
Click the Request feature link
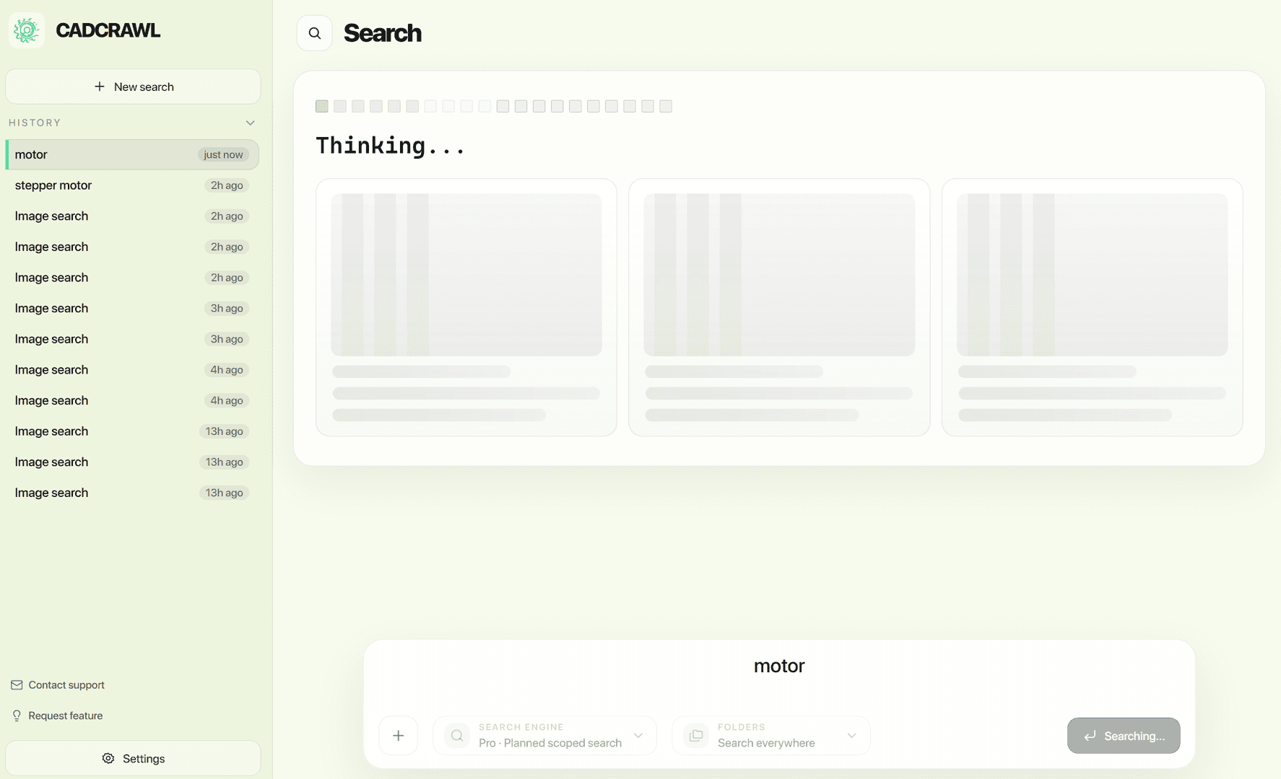(x=57, y=716)
